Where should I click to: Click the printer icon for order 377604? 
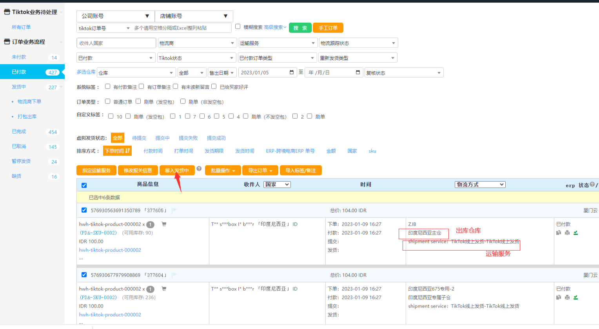click(x=567, y=297)
